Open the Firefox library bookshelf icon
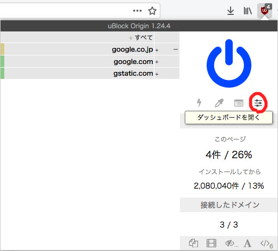The image size is (278, 251). [x=248, y=11]
